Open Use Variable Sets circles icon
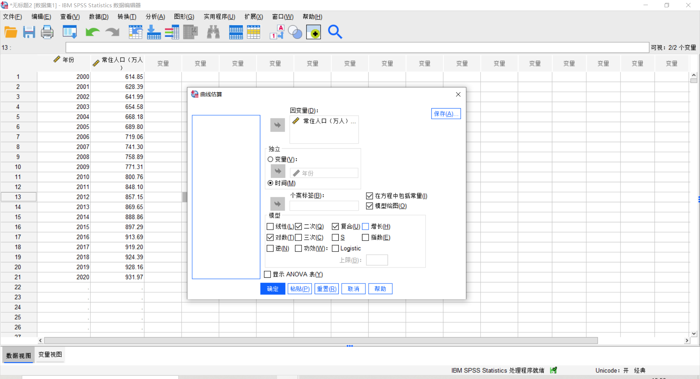Viewport: 700px width, 379px height. pyautogui.click(x=295, y=32)
